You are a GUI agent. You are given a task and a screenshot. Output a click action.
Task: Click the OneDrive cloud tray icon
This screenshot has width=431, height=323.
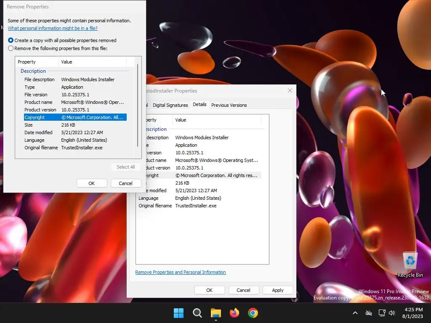pos(369,313)
